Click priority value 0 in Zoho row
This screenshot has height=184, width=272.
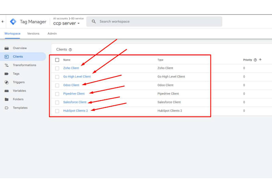pyautogui.click(x=244, y=68)
